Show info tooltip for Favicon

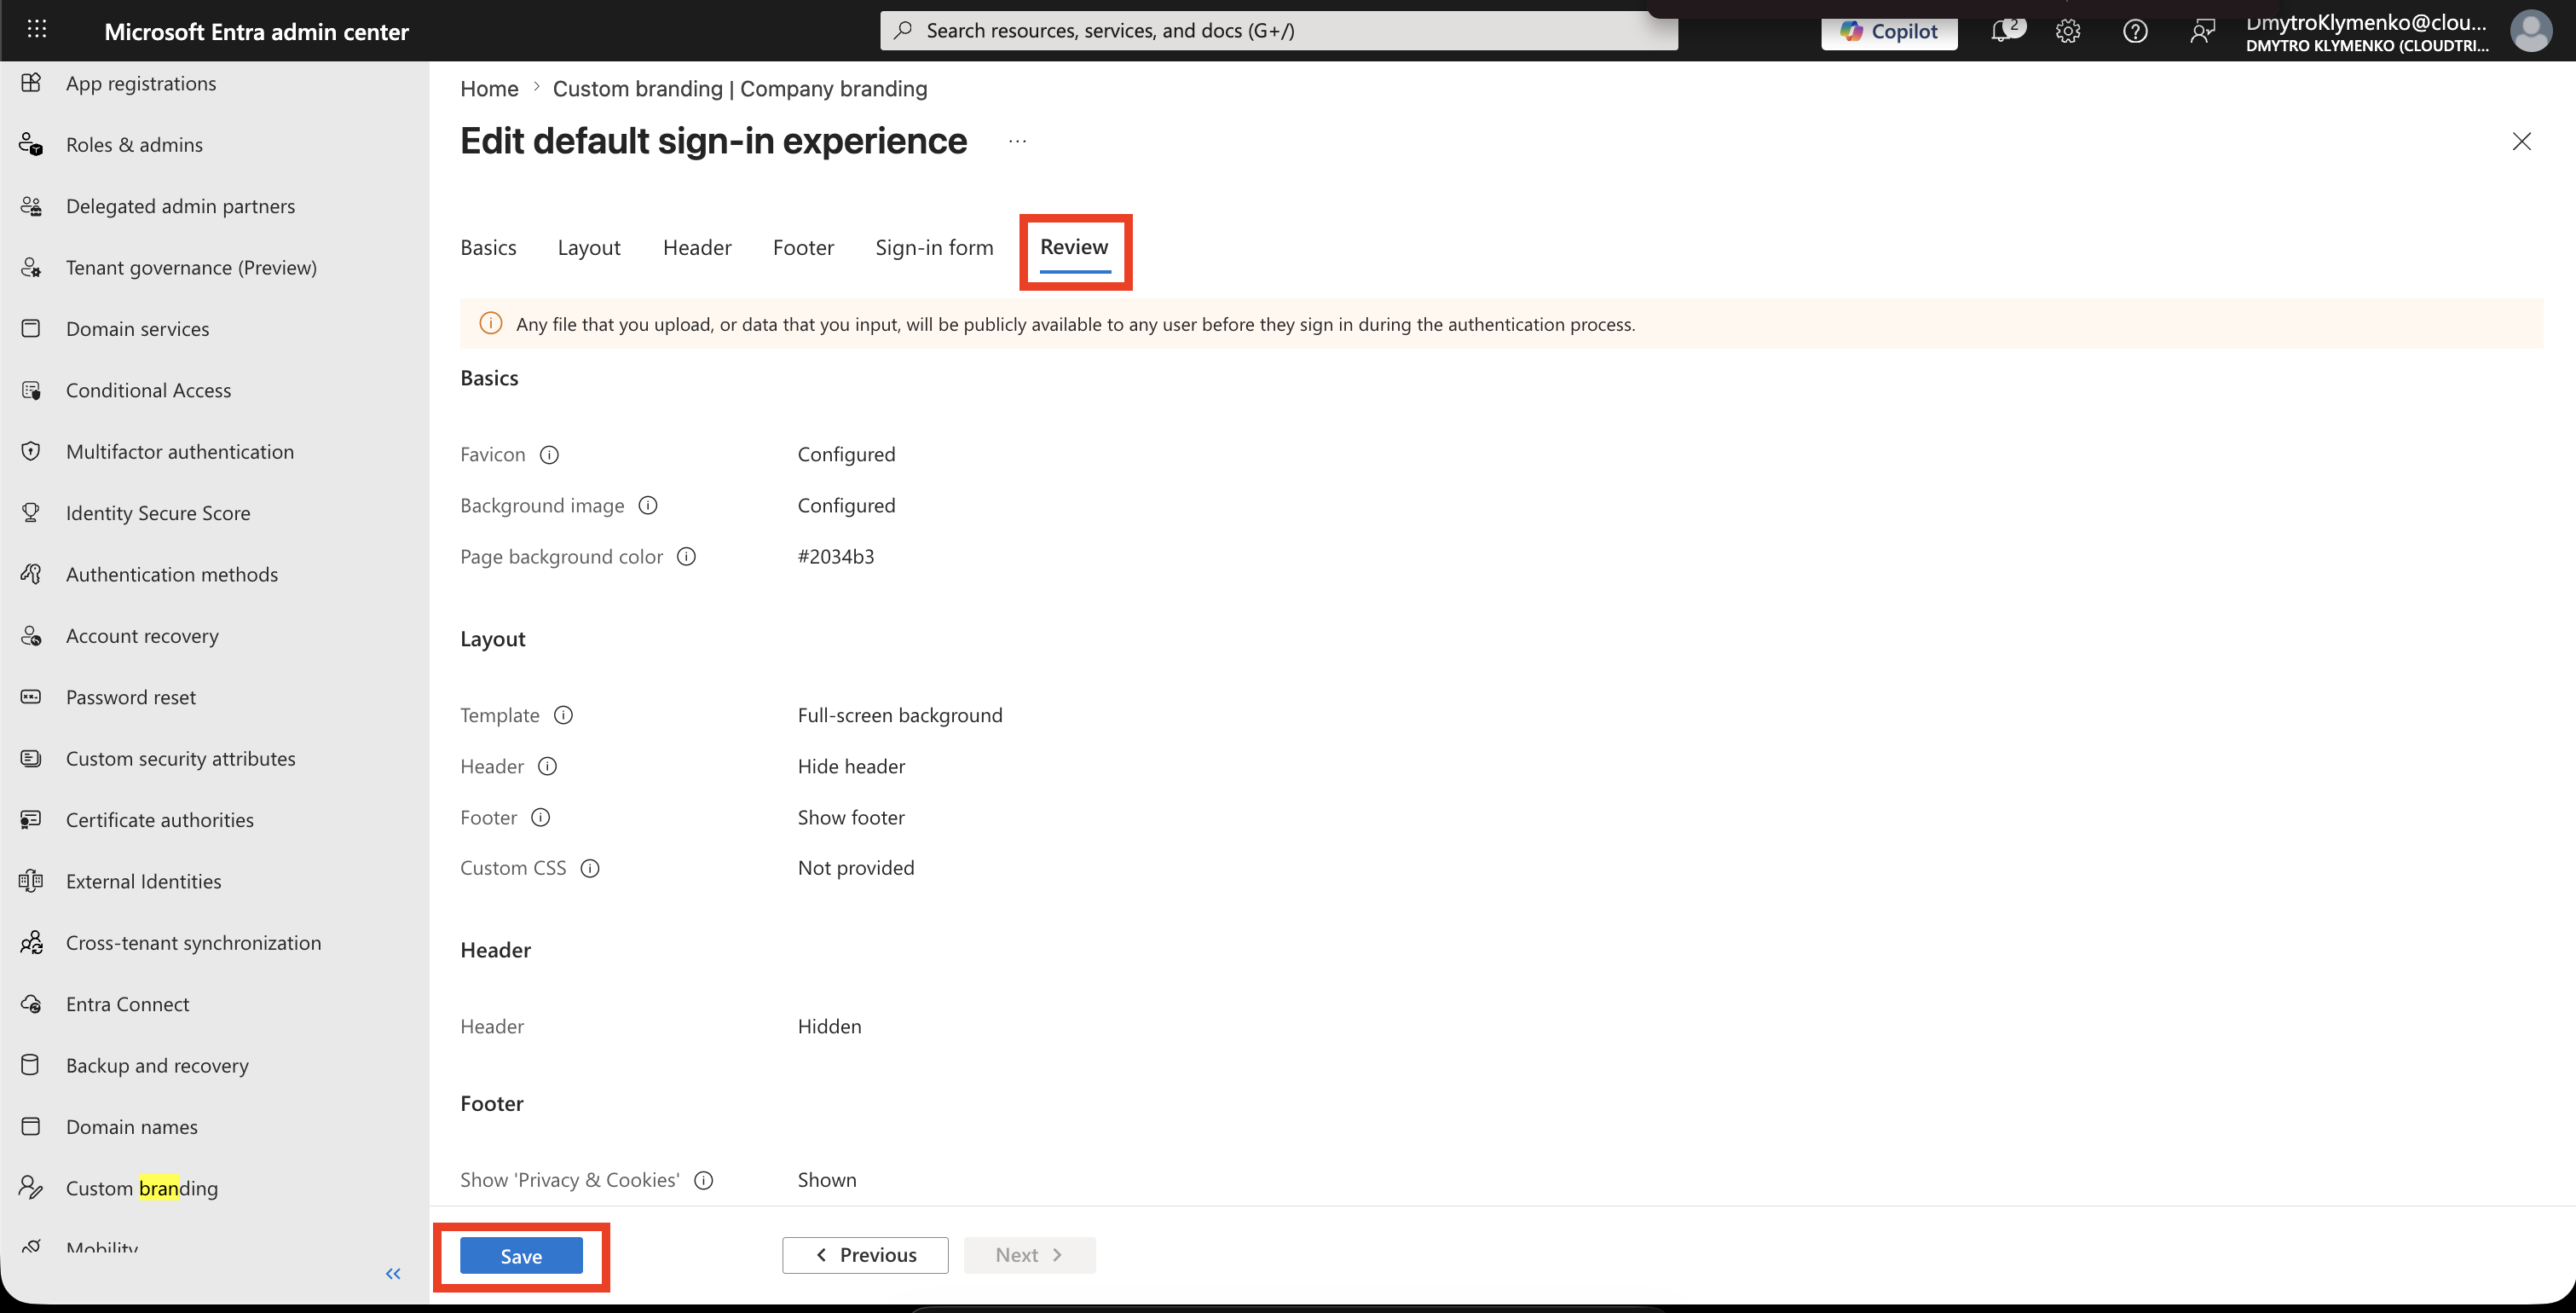point(549,455)
